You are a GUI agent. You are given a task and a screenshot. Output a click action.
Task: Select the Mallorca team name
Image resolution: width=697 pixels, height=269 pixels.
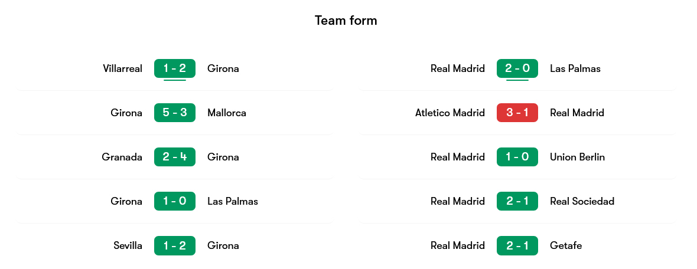click(x=227, y=113)
